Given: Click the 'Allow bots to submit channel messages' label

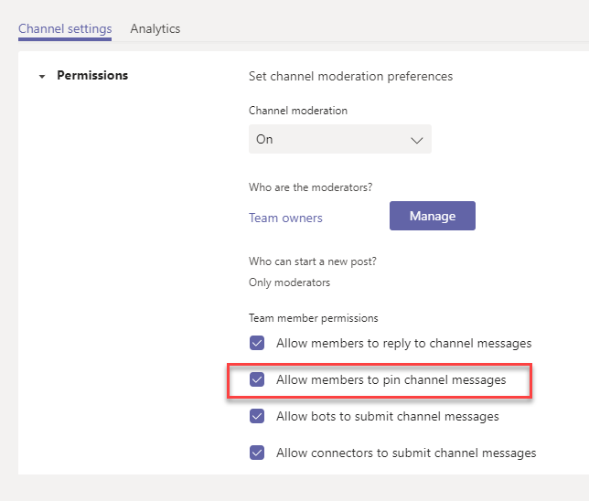Looking at the screenshot, I should pyautogui.click(x=388, y=417).
